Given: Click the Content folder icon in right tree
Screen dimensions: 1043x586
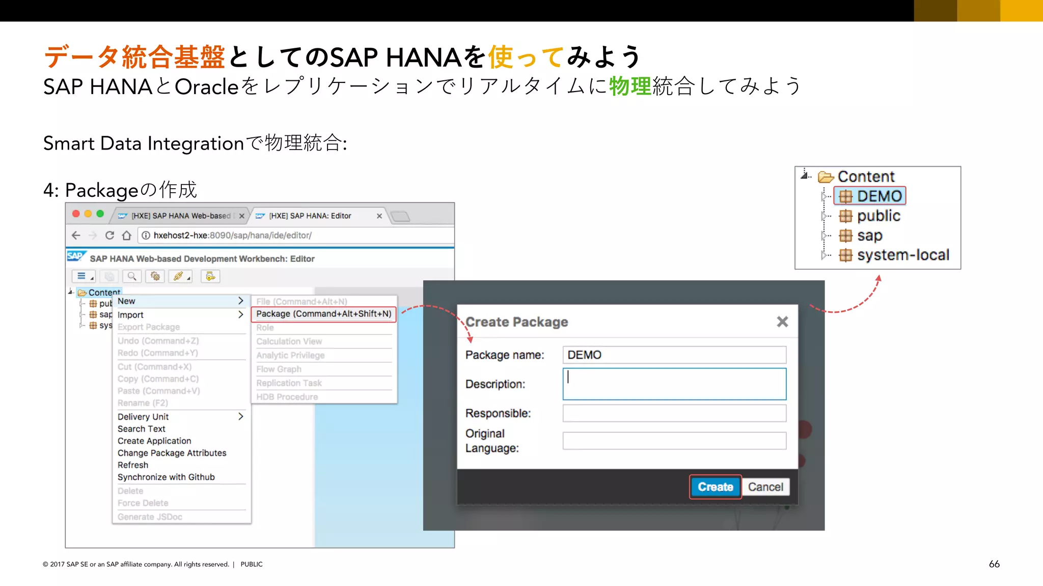Looking at the screenshot, I should 826,177.
